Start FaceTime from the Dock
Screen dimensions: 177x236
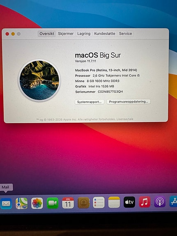[53, 203]
